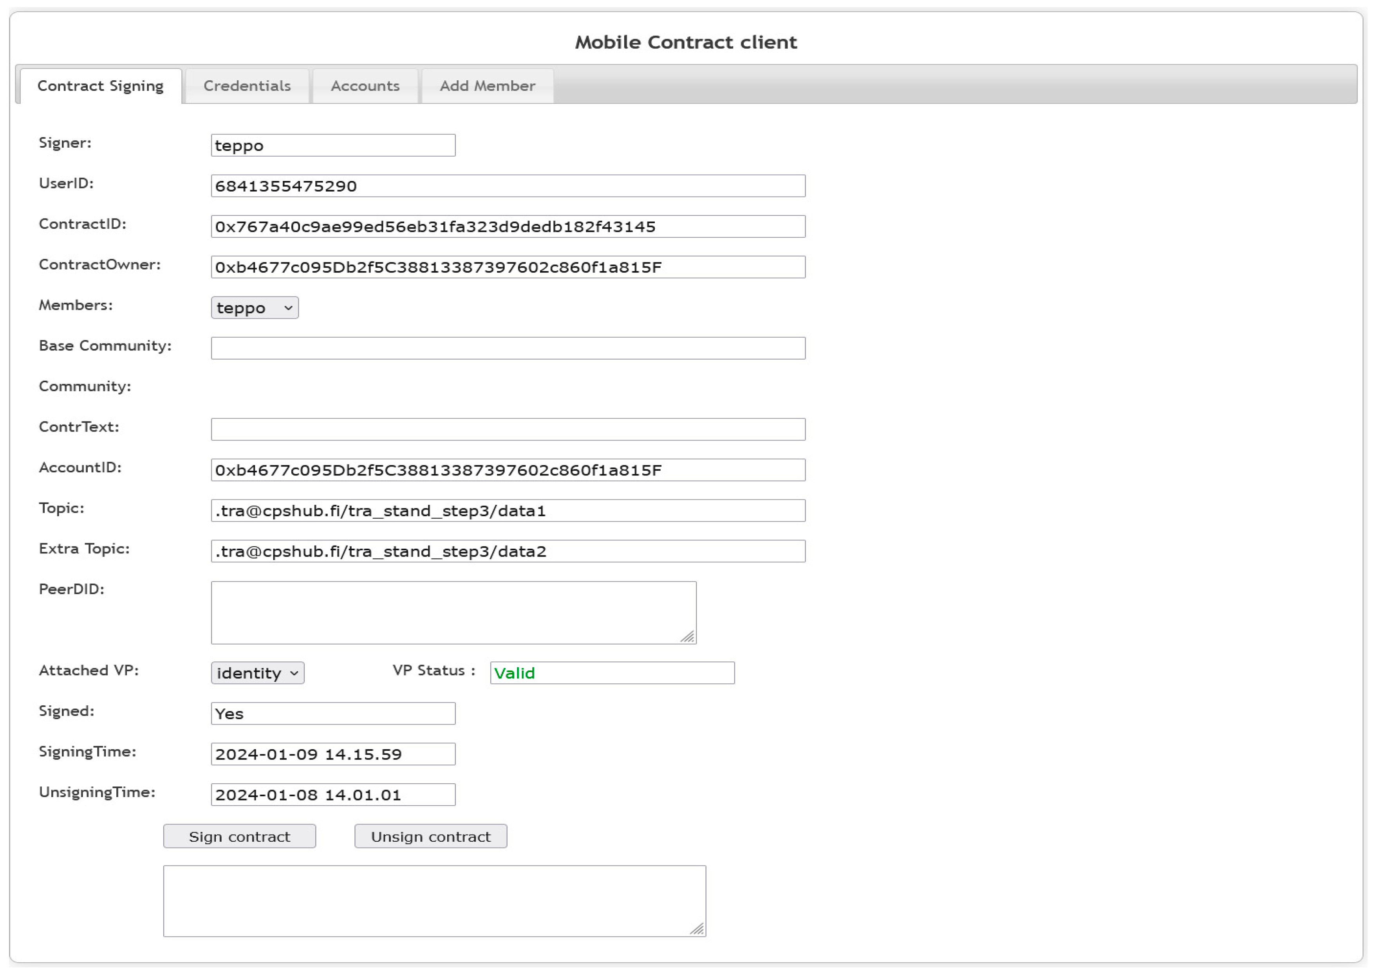
Task: Focus the UserID text field
Action: click(508, 186)
